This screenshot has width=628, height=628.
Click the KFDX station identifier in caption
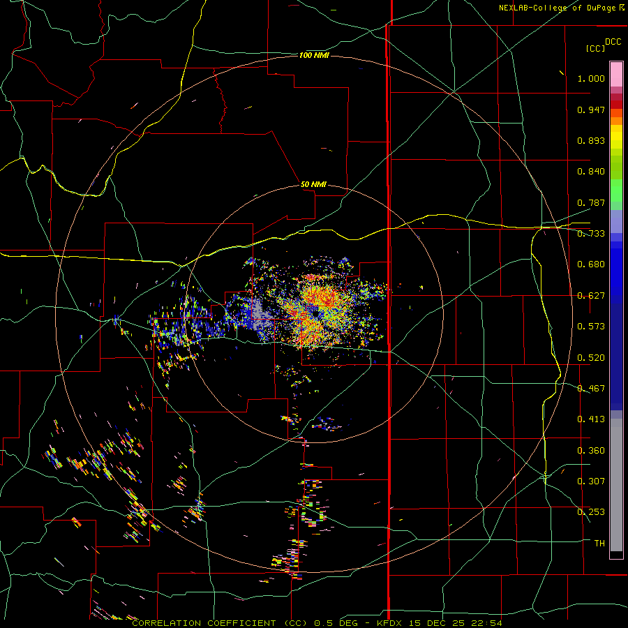(x=390, y=623)
